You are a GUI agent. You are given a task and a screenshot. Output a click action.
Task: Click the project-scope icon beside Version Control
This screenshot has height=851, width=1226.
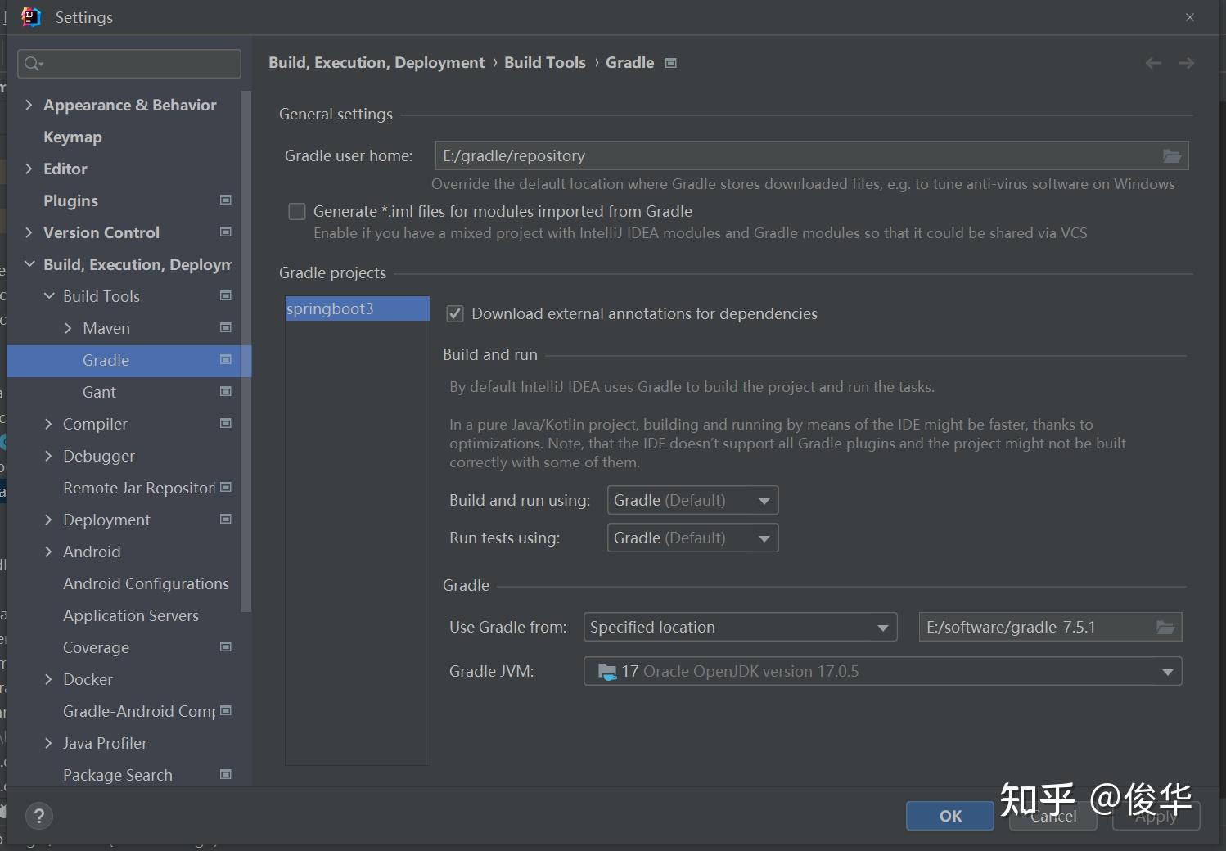pos(226,232)
